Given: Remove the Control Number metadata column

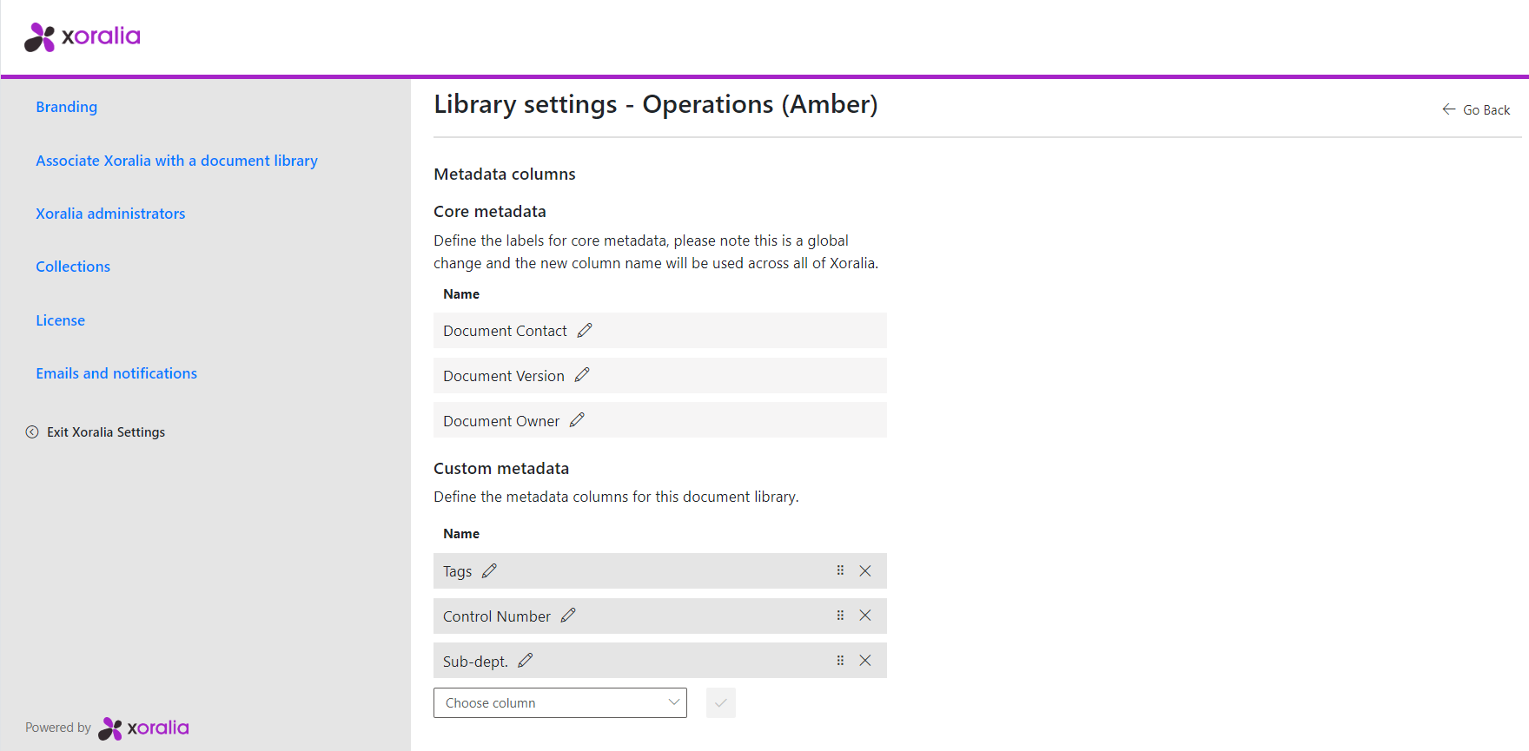Looking at the screenshot, I should (865, 616).
